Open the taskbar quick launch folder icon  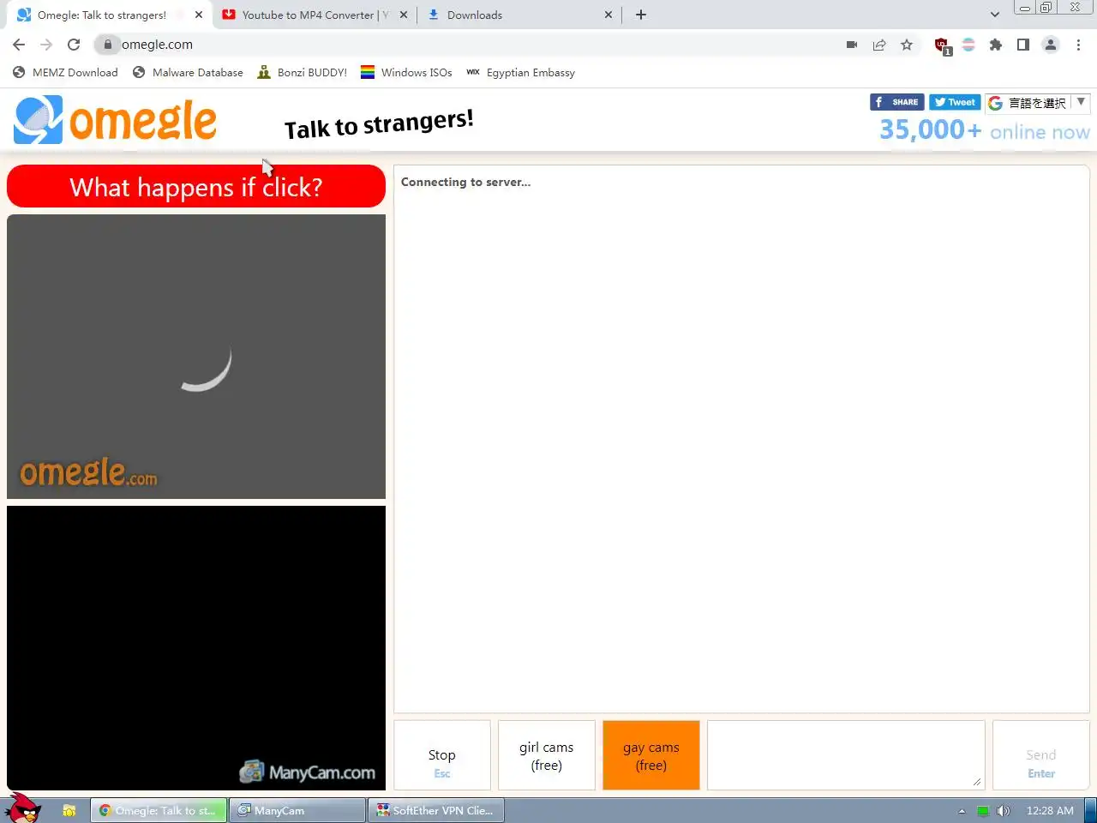[69, 810]
